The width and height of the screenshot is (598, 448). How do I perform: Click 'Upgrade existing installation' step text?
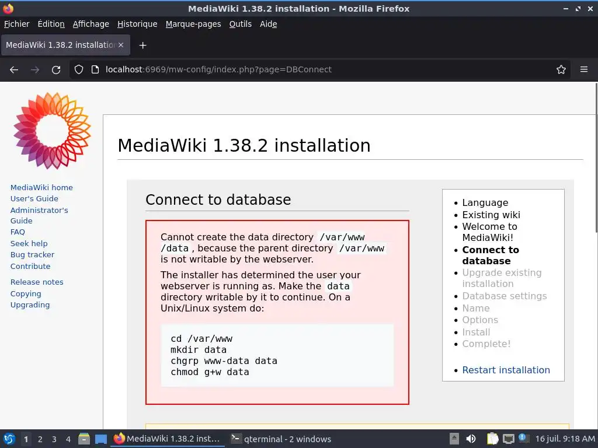(x=502, y=278)
